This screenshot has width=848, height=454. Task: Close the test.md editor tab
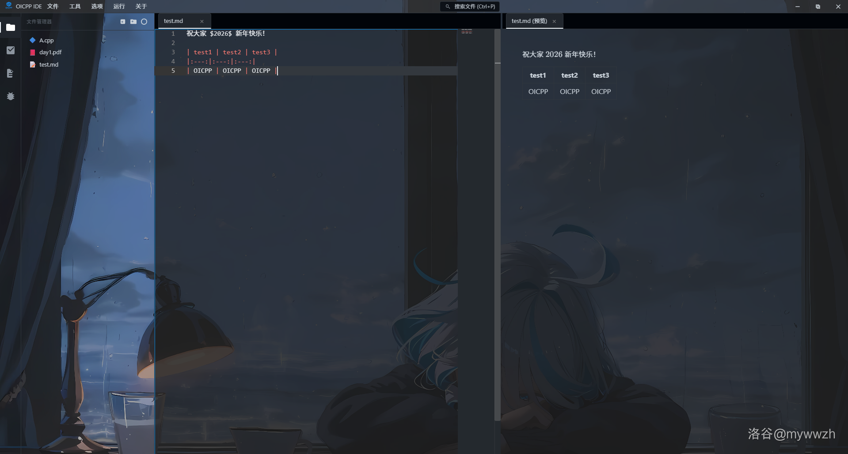point(202,22)
